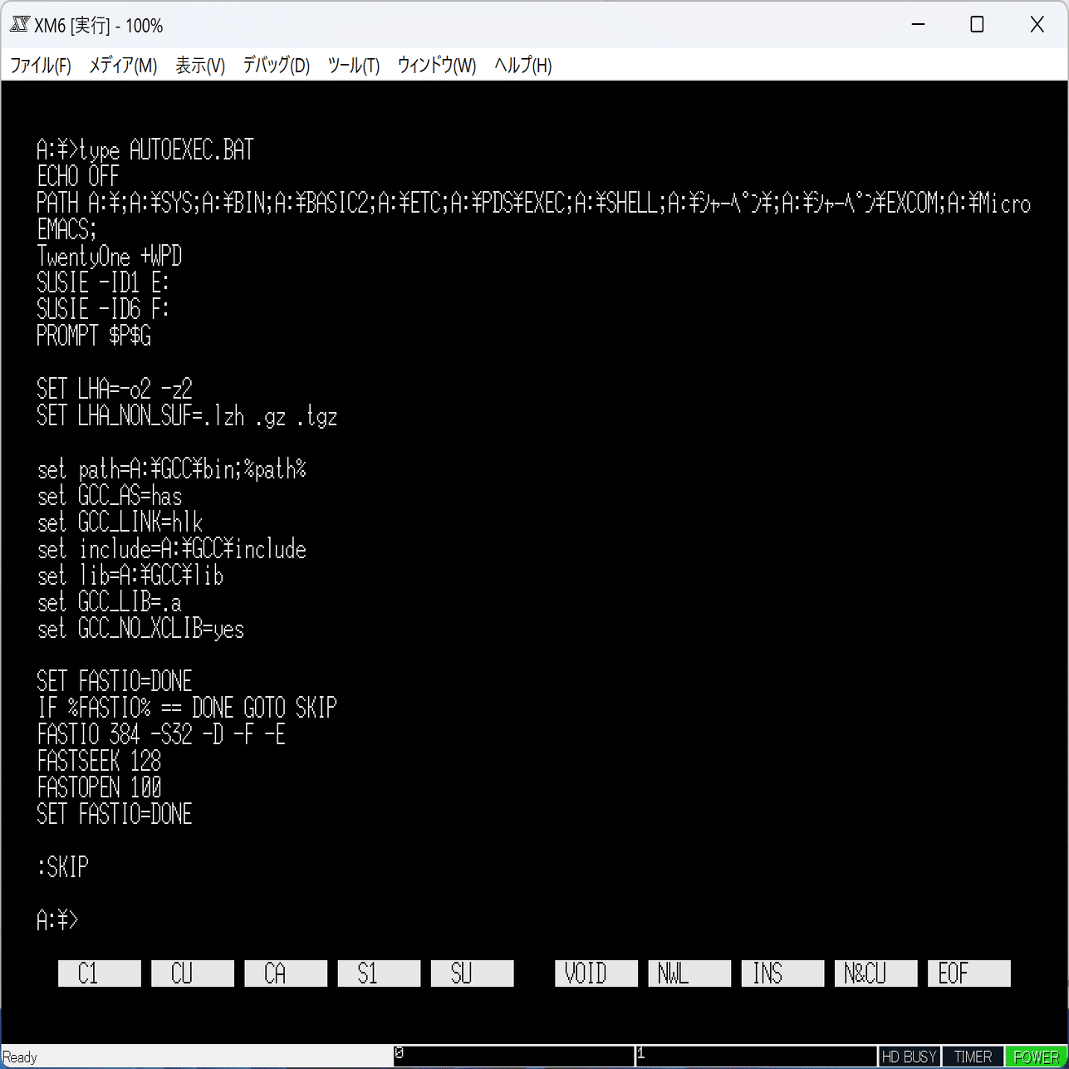Image resolution: width=1069 pixels, height=1069 pixels.
Task: Open the 表示(V) display menu
Action: pyautogui.click(x=199, y=66)
